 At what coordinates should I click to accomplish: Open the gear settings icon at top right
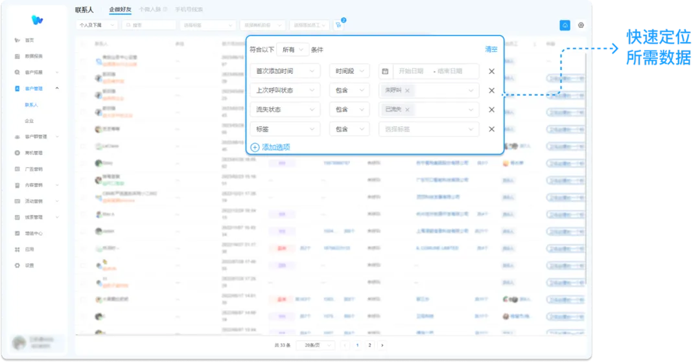click(581, 25)
